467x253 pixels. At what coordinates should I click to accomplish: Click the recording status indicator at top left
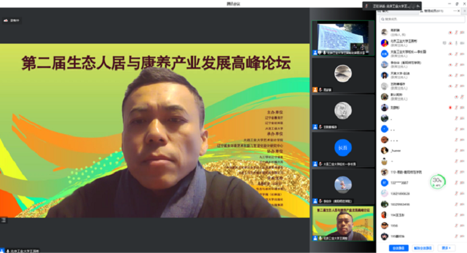coord(10,20)
